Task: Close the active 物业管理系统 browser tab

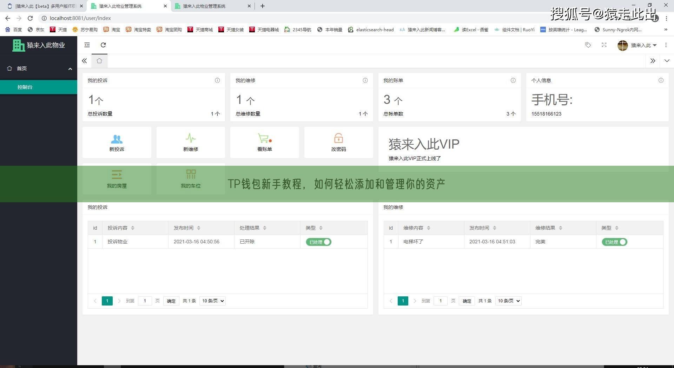Action: 165,6
